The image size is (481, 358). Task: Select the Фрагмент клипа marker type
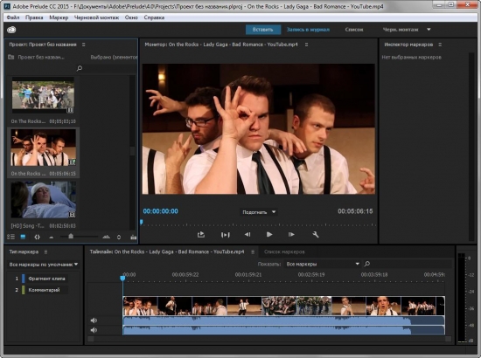point(46,279)
